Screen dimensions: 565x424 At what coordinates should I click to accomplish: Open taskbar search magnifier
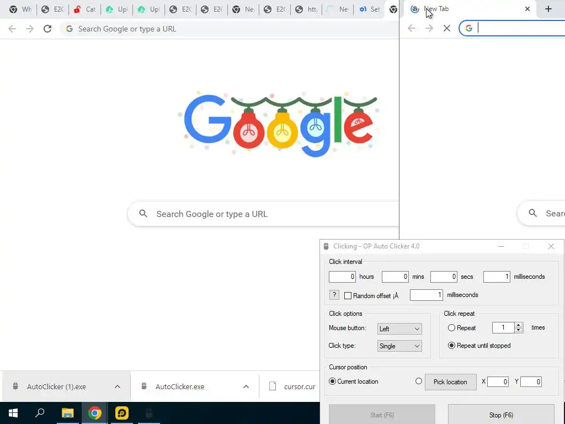pos(40,413)
